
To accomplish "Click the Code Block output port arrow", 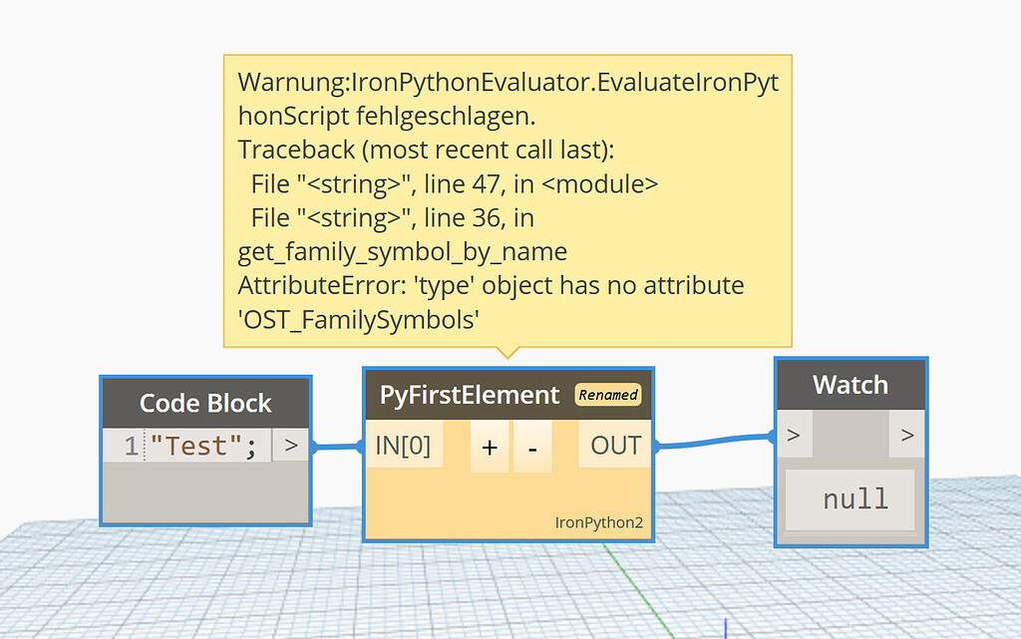I will (x=291, y=446).
